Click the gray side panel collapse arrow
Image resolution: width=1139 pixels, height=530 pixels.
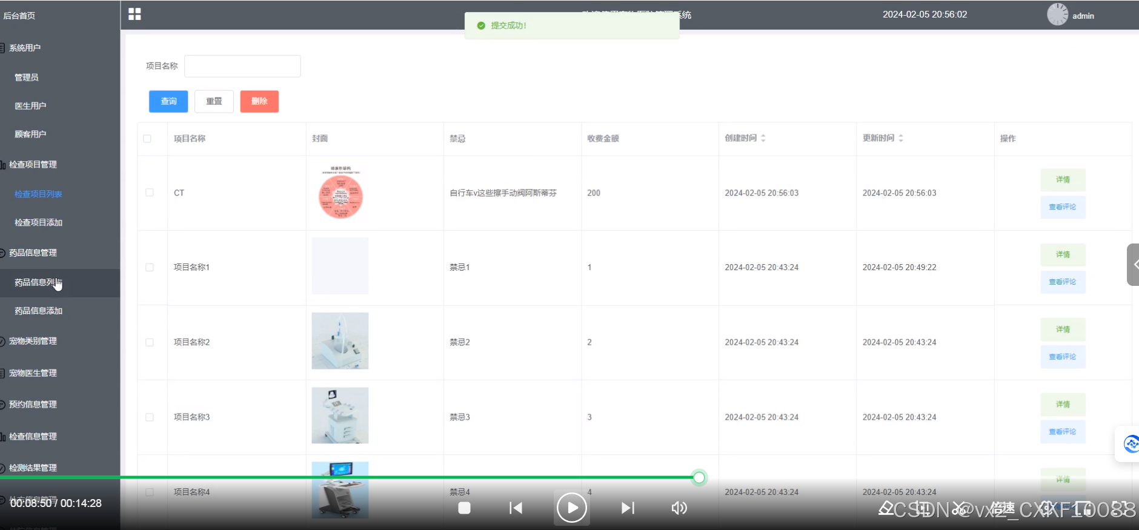click(1134, 264)
